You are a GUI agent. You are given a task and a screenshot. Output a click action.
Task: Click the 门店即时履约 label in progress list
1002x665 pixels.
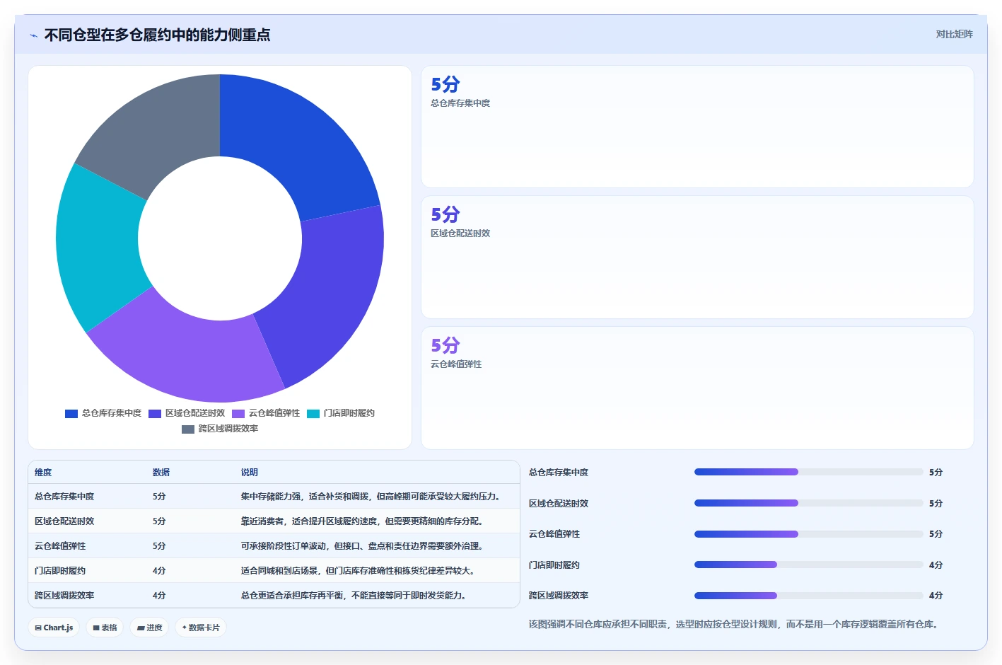point(554,565)
